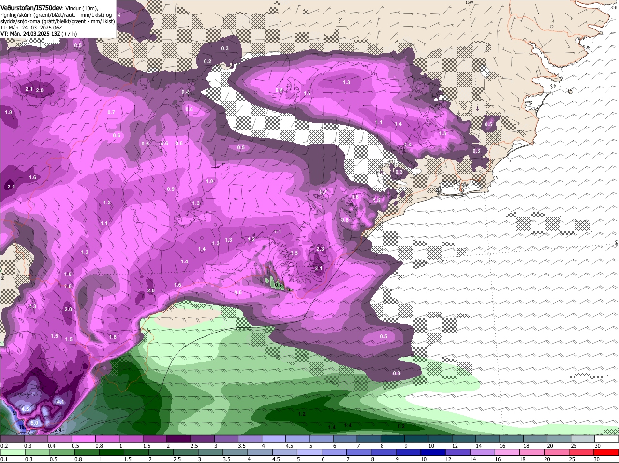
Task: Pick the bright red 30 swatch in rain legend
Action: tap(606, 452)
